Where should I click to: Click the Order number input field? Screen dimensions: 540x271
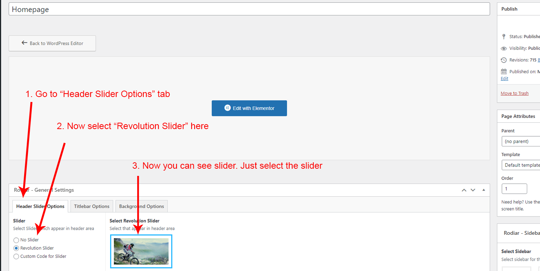pos(514,189)
